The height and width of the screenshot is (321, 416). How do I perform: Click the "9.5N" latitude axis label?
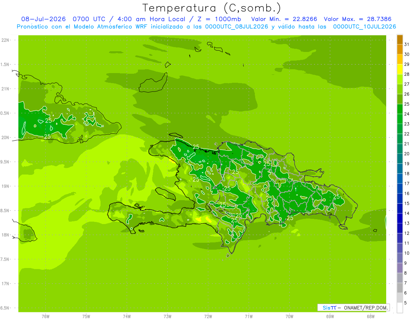[x=5, y=162]
